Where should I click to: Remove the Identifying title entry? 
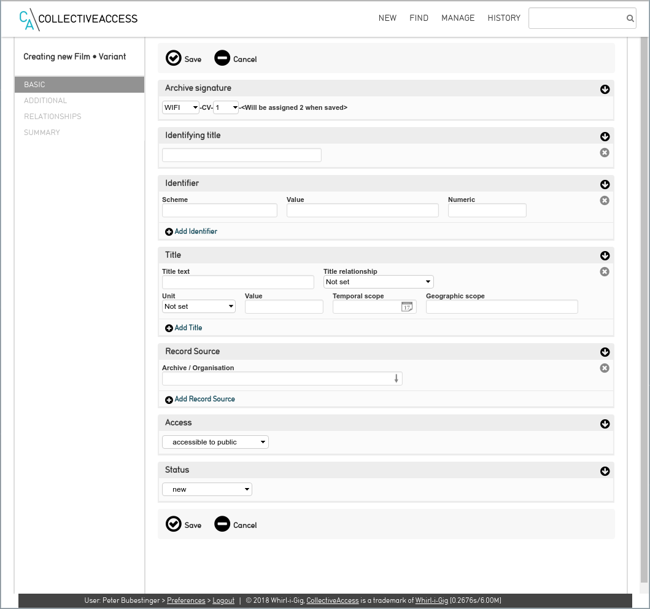605,153
